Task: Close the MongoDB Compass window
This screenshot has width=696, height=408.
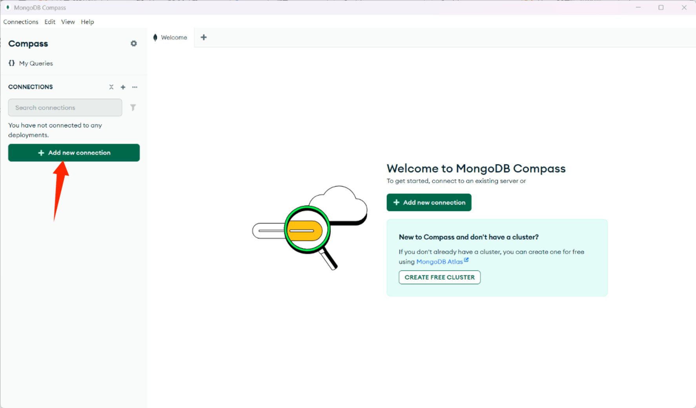Action: click(x=684, y=7)
